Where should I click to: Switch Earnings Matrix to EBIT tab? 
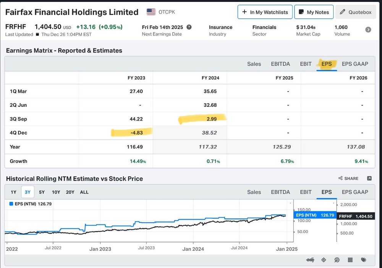click(x=306, y=64)
